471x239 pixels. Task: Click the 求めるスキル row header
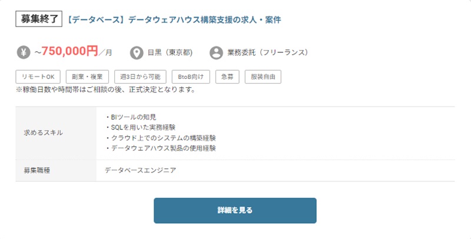coord(44,132)
